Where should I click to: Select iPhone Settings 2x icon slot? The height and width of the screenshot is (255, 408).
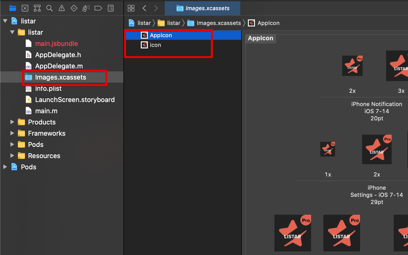(x=377, y=149)
